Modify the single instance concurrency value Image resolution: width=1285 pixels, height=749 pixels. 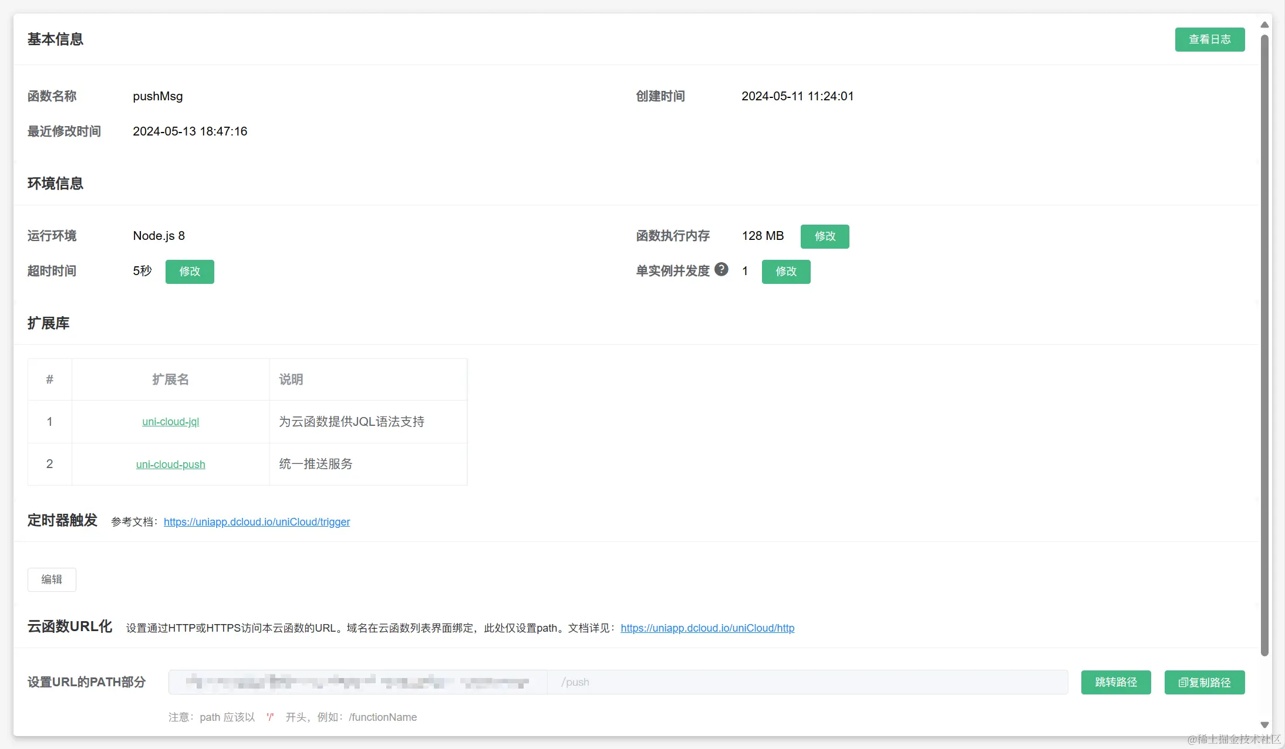click(x=785, y=272)
